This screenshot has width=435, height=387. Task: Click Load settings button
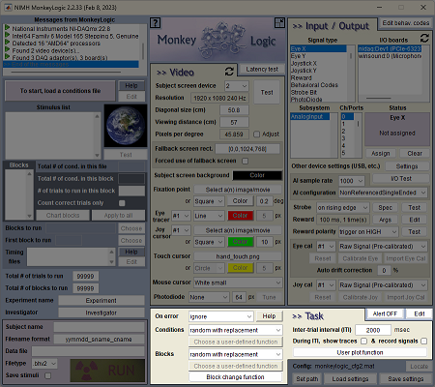[350, 379]
